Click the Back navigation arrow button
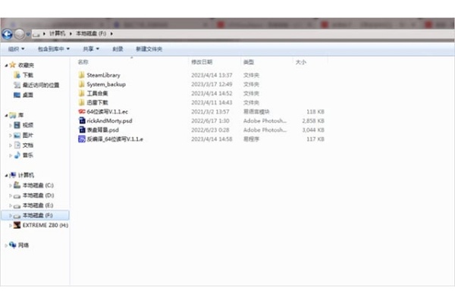This screenshot has width=455, height=303. coord(7,34)
